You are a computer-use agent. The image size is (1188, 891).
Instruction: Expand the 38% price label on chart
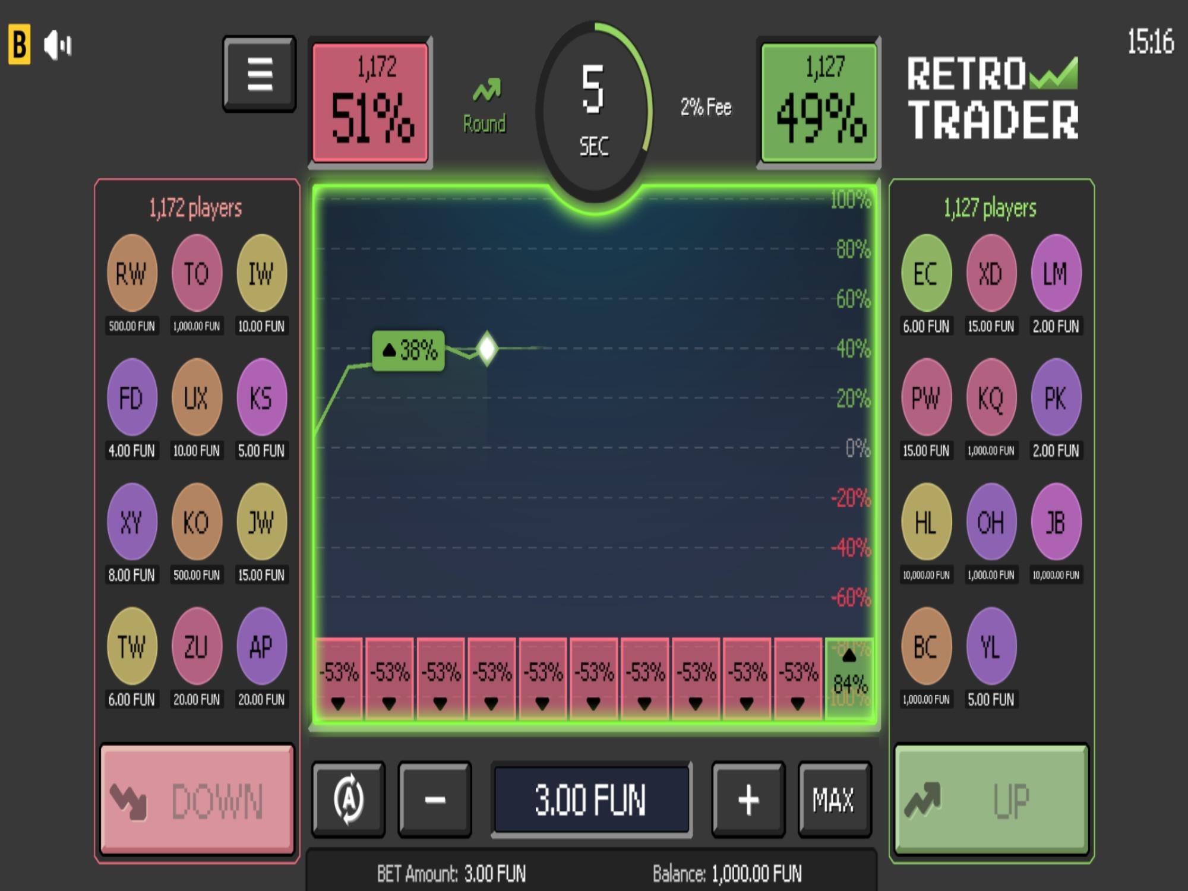point(409,350)
